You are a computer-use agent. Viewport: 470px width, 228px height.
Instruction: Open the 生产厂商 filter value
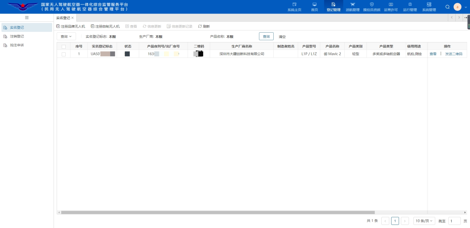pyautogui.click(x=159, y=37)
